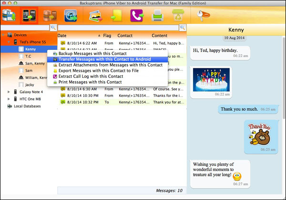Click the Kenny chat preview header
Viewport: 286px width, 200px height.
pos(236,30)
